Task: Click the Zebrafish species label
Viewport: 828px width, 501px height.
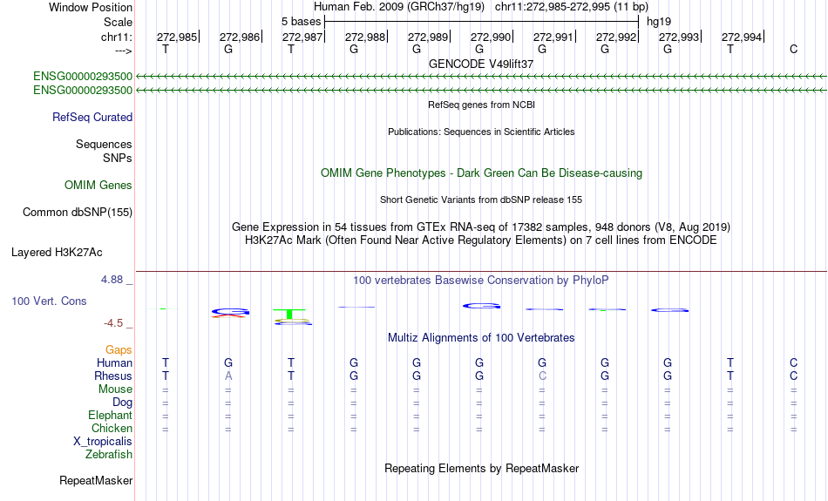Action: (x=109, y=454)
